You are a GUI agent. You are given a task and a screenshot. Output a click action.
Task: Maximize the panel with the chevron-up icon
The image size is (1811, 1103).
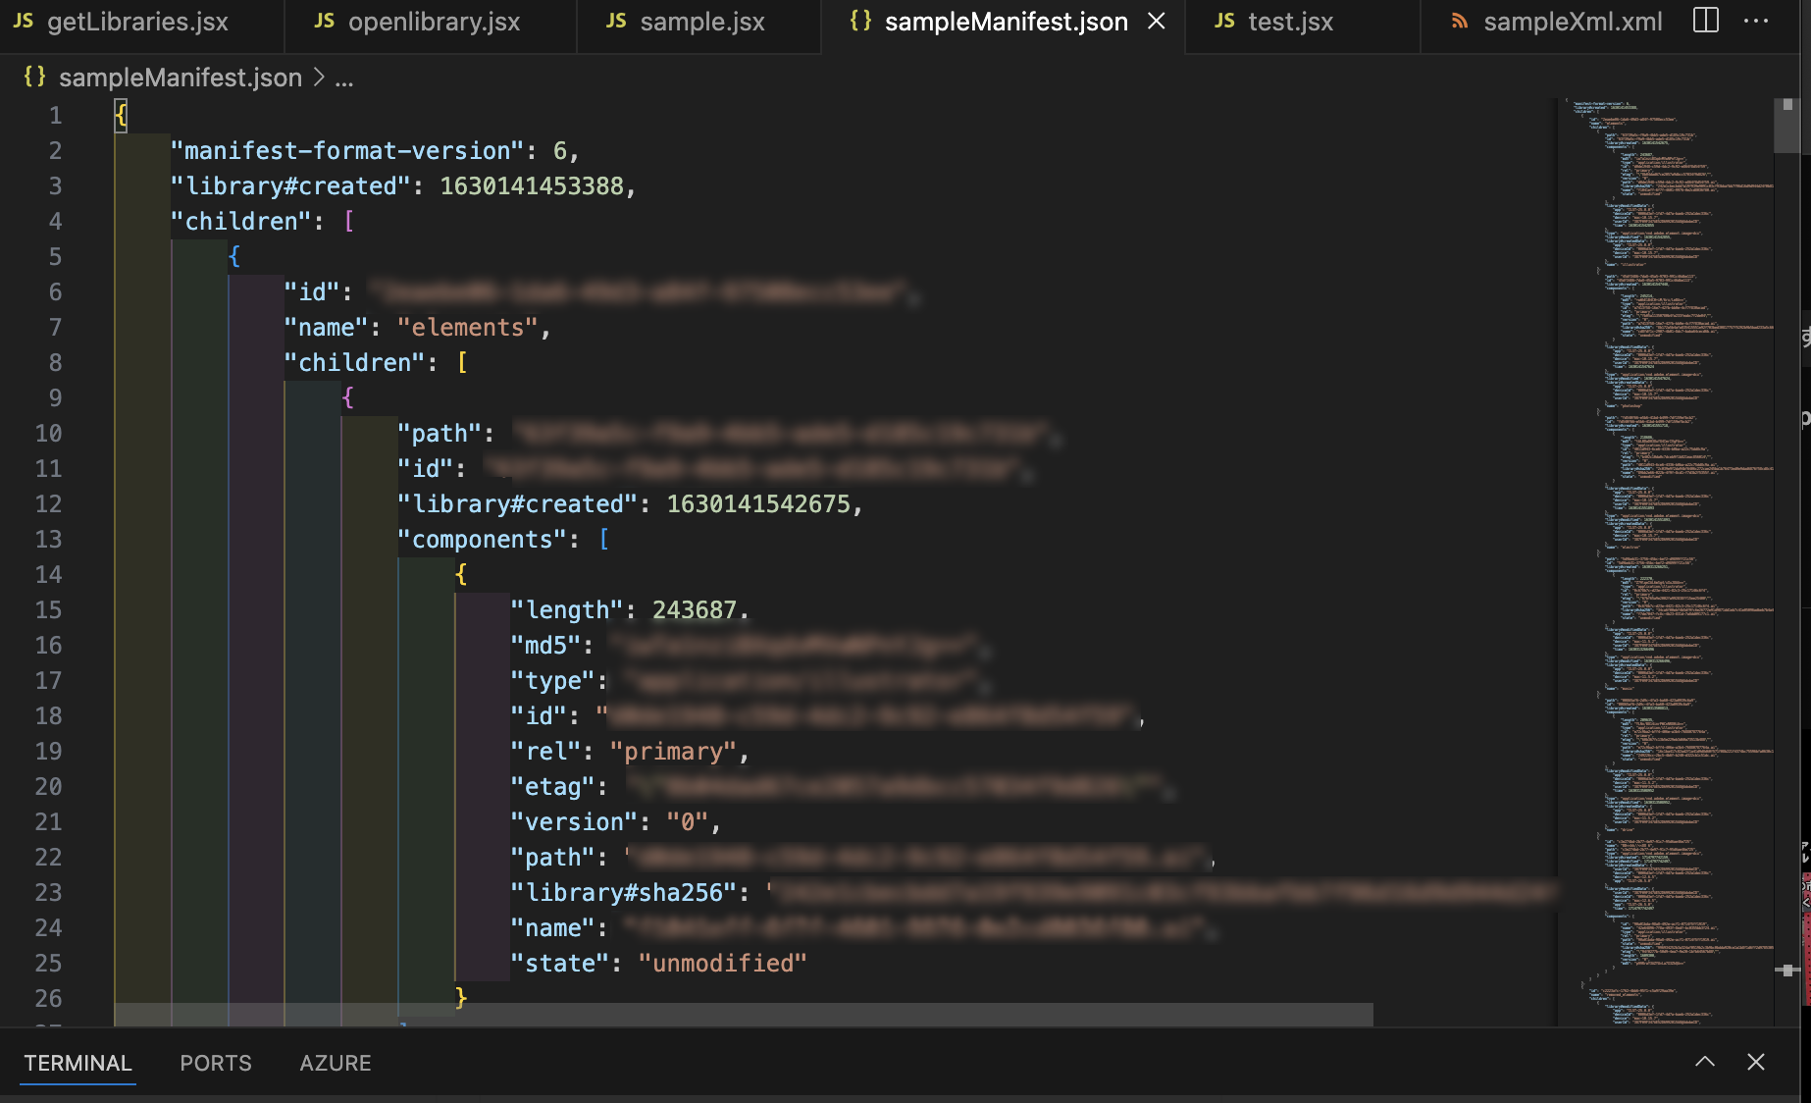pos(1705,1062)
